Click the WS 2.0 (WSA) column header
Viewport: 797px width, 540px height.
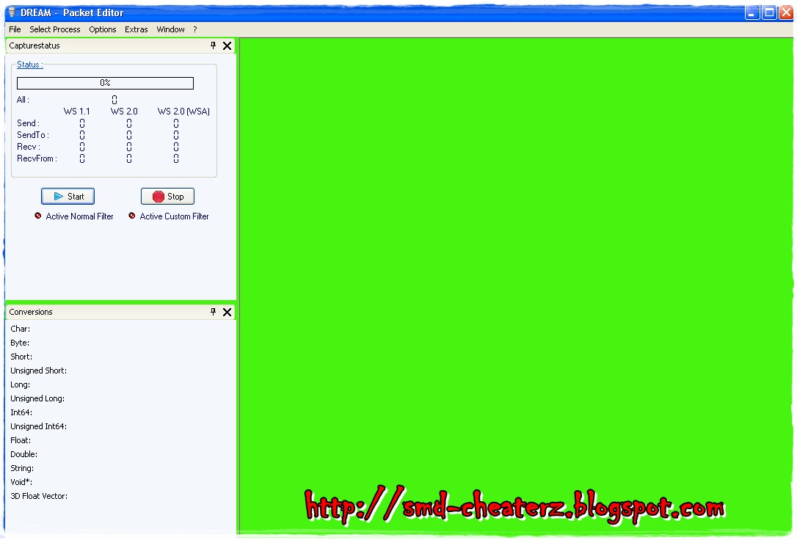tap(183, 112)
